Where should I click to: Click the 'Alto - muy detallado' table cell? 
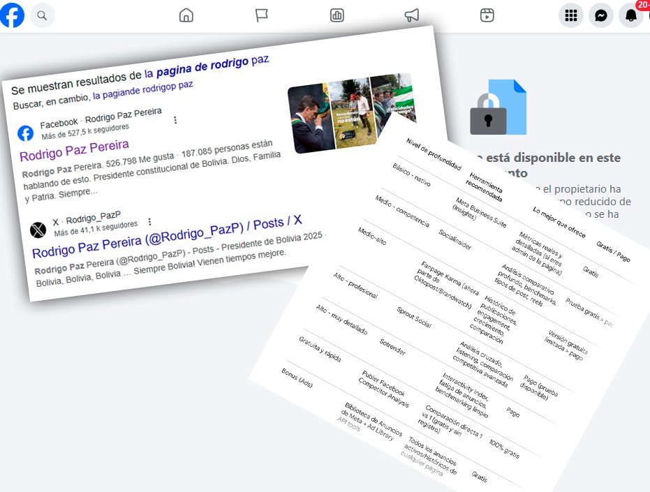[341, 320]
